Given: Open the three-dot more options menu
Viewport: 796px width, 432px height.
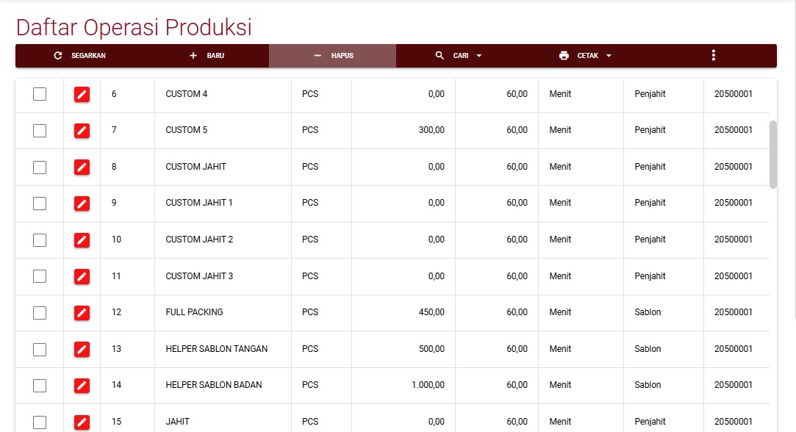Looking at the screenshot, I should [x=713, y=56].
